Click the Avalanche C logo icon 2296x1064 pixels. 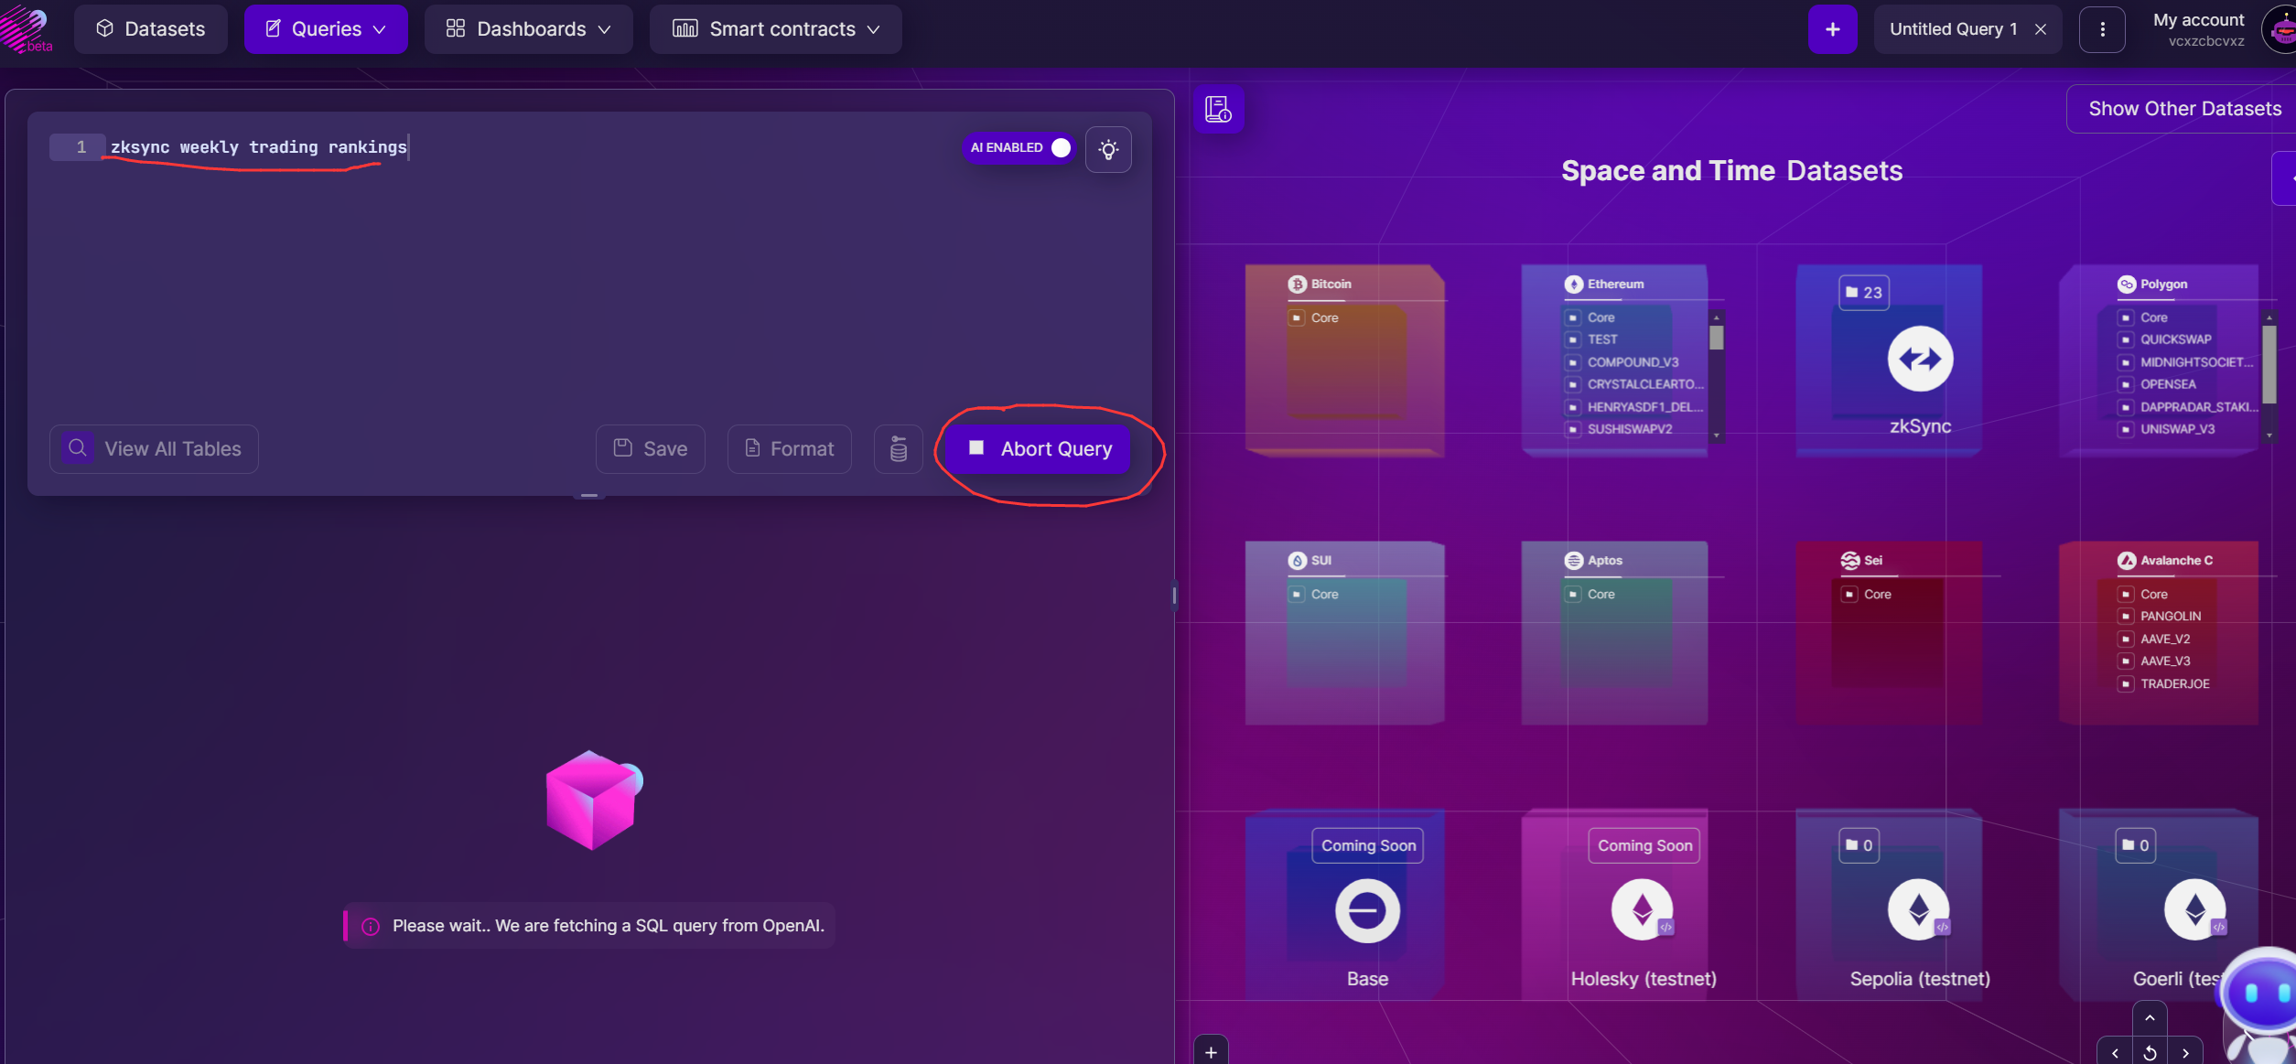click(x=2126, y=561)
